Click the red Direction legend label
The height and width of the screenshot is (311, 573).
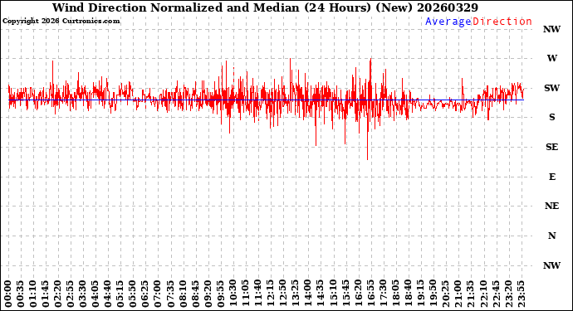click(502, 22)
